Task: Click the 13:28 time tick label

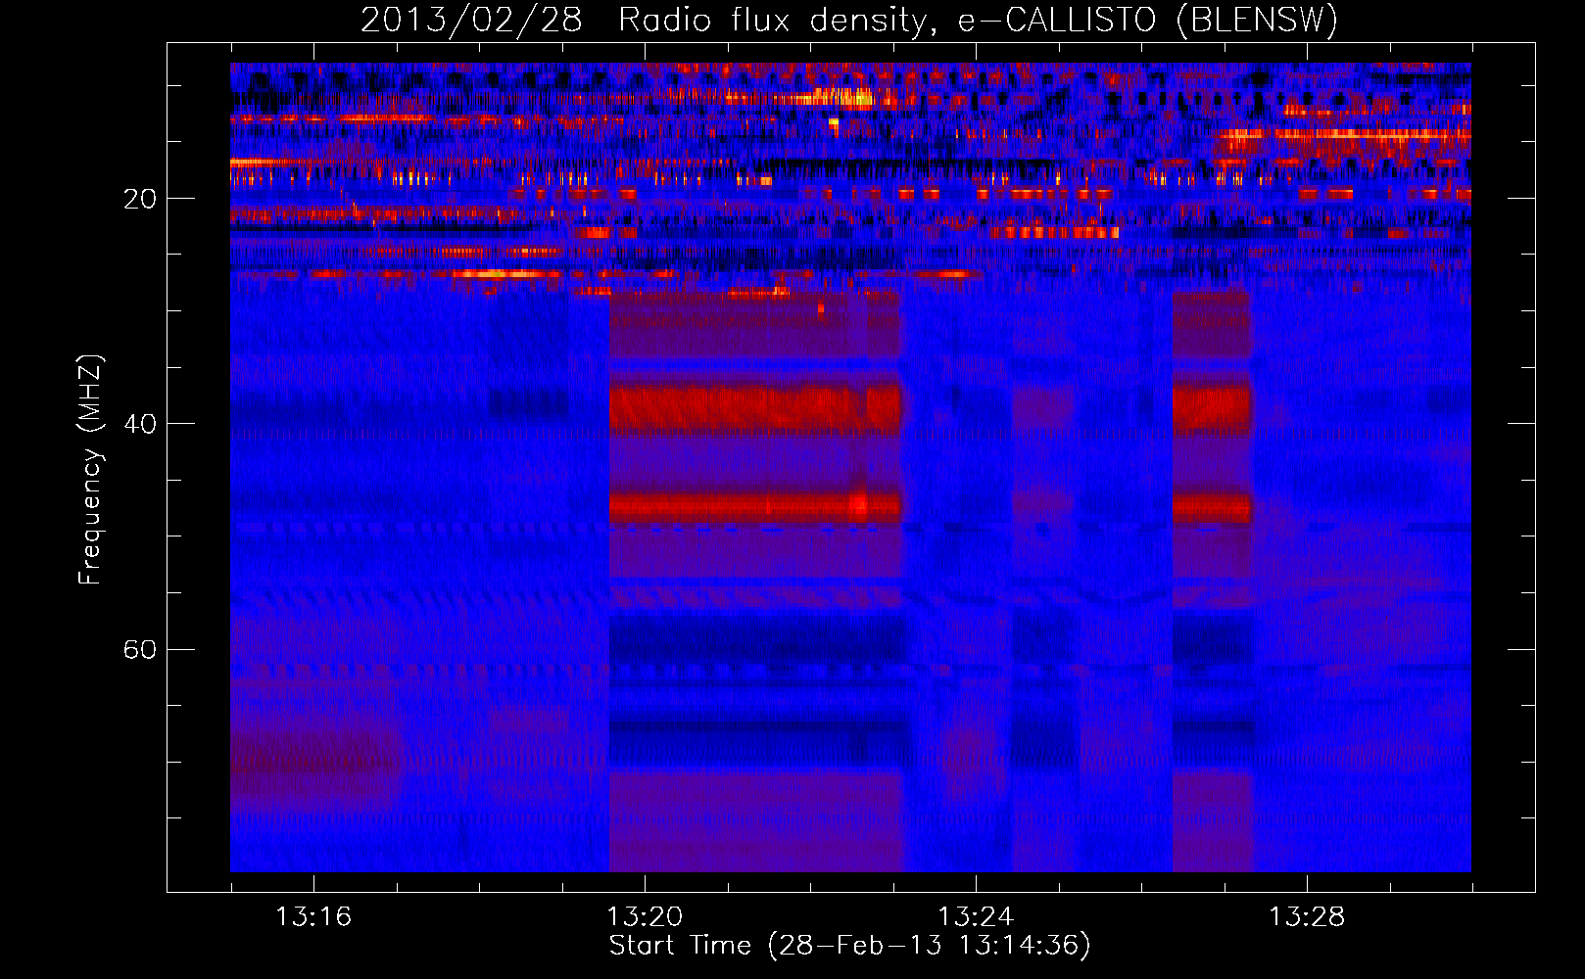Action: 1307,916
